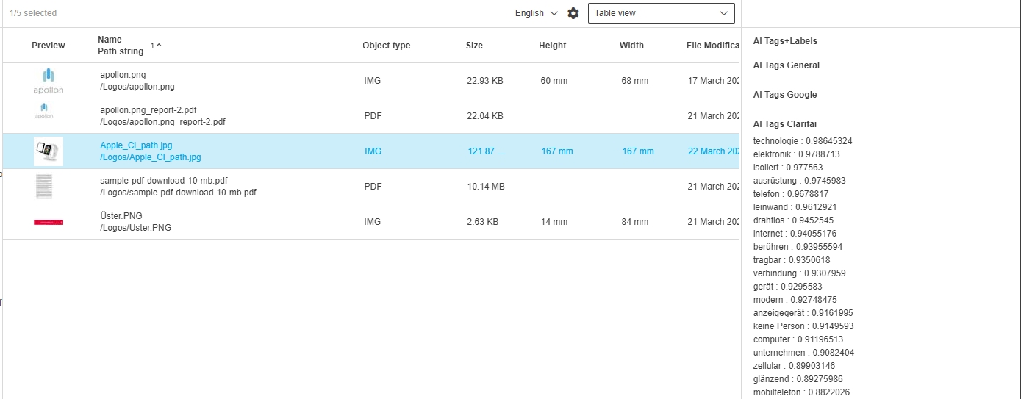
Task: Sort by the Size column header
Action: click(474, 46)
